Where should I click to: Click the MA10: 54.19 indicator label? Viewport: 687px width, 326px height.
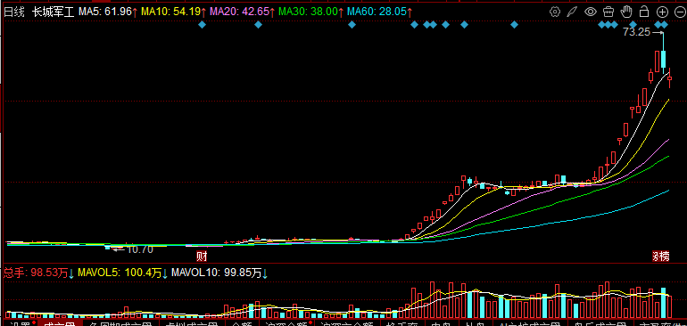click(x=173, y=12)
